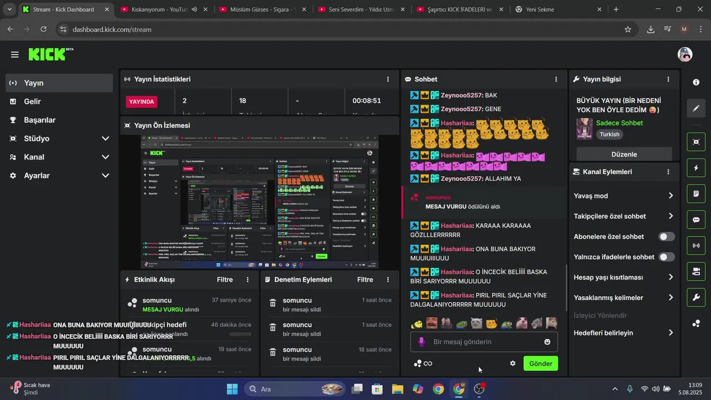Delete the somuncu entry from 18 saat önce
The height and width of the screenshot is (400, 711).
point(273,352)
